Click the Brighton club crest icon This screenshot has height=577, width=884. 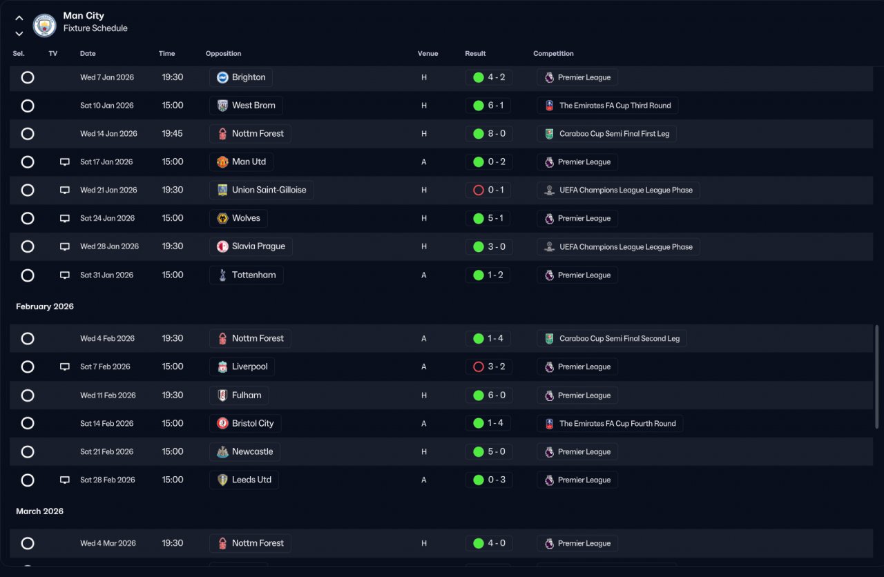pos(222,77)
